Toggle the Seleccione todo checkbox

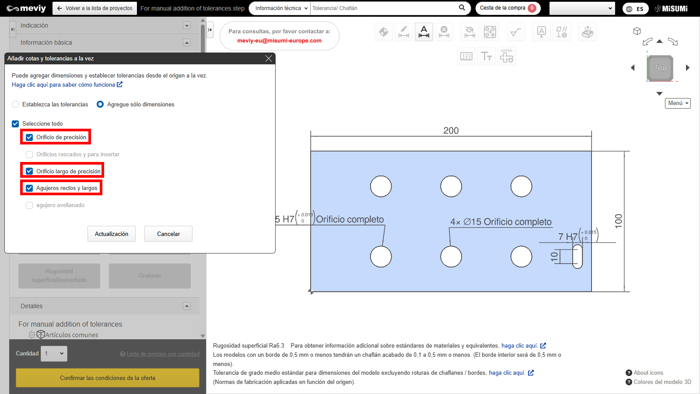(x=15, y=124)
